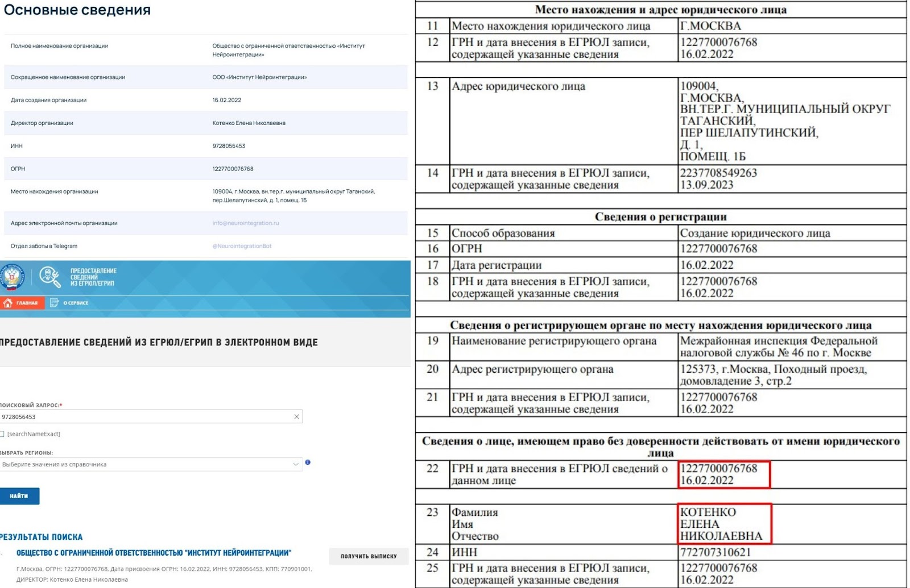Click 'Место нахождения организации' label
Image resolution: width=910 pixels, height=588 pixels.
(54, 191)
